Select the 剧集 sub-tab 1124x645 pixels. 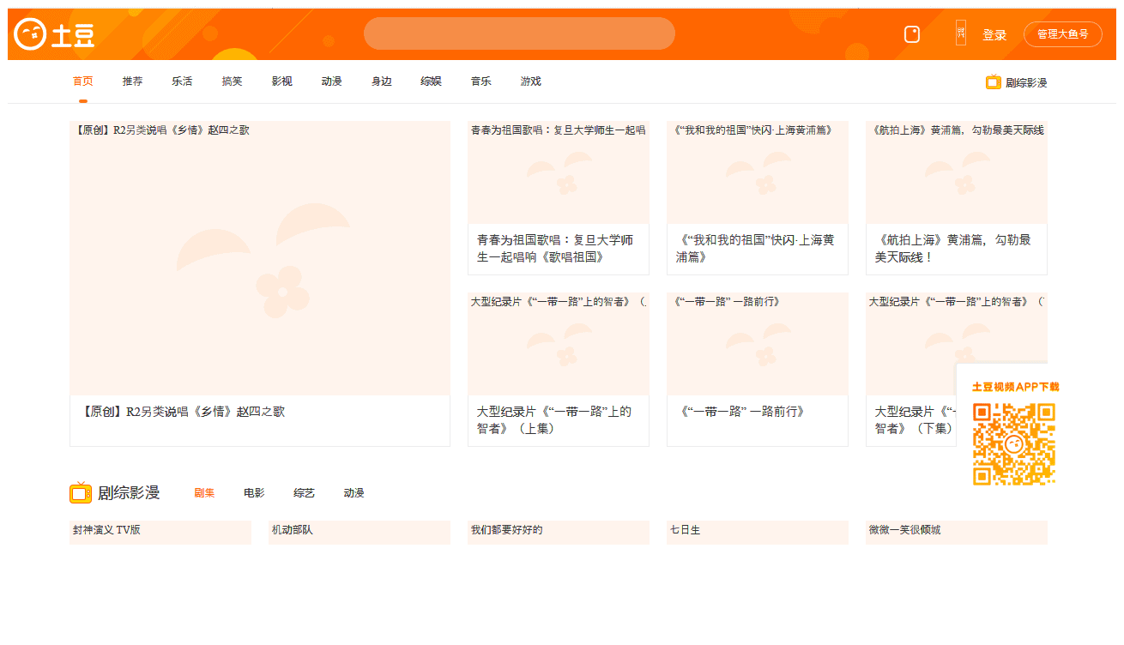(204, 493)
